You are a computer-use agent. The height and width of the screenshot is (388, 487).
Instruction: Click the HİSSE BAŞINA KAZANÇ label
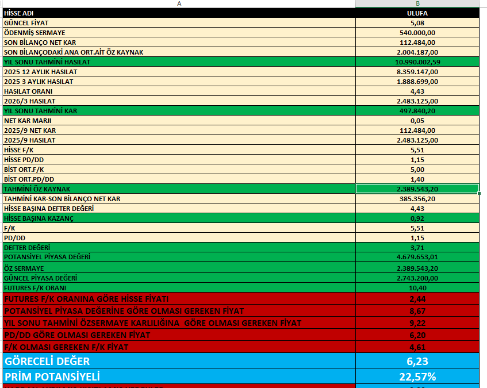tap(179, 218)
